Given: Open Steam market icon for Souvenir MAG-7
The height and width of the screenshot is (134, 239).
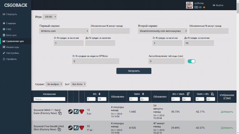Looking at the screenshot, I should (70, 112).
